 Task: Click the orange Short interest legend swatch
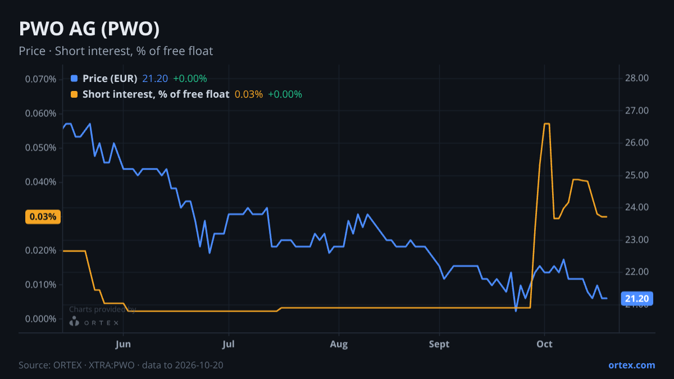(x=74, y=94)
